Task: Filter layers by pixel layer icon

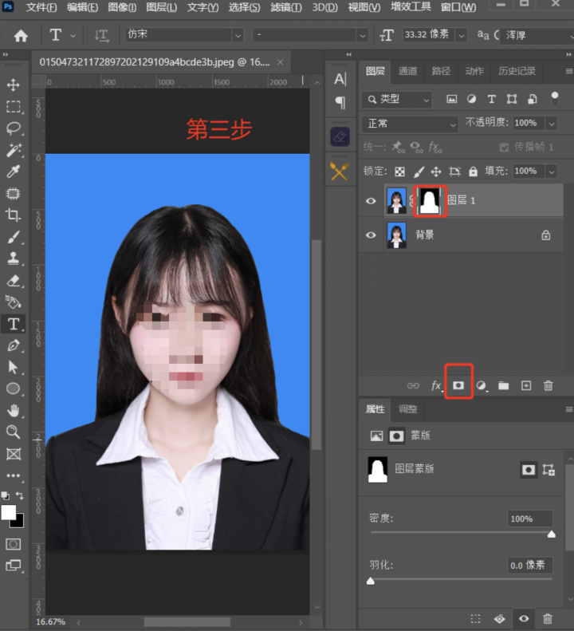Action: [x=452, y=99]
